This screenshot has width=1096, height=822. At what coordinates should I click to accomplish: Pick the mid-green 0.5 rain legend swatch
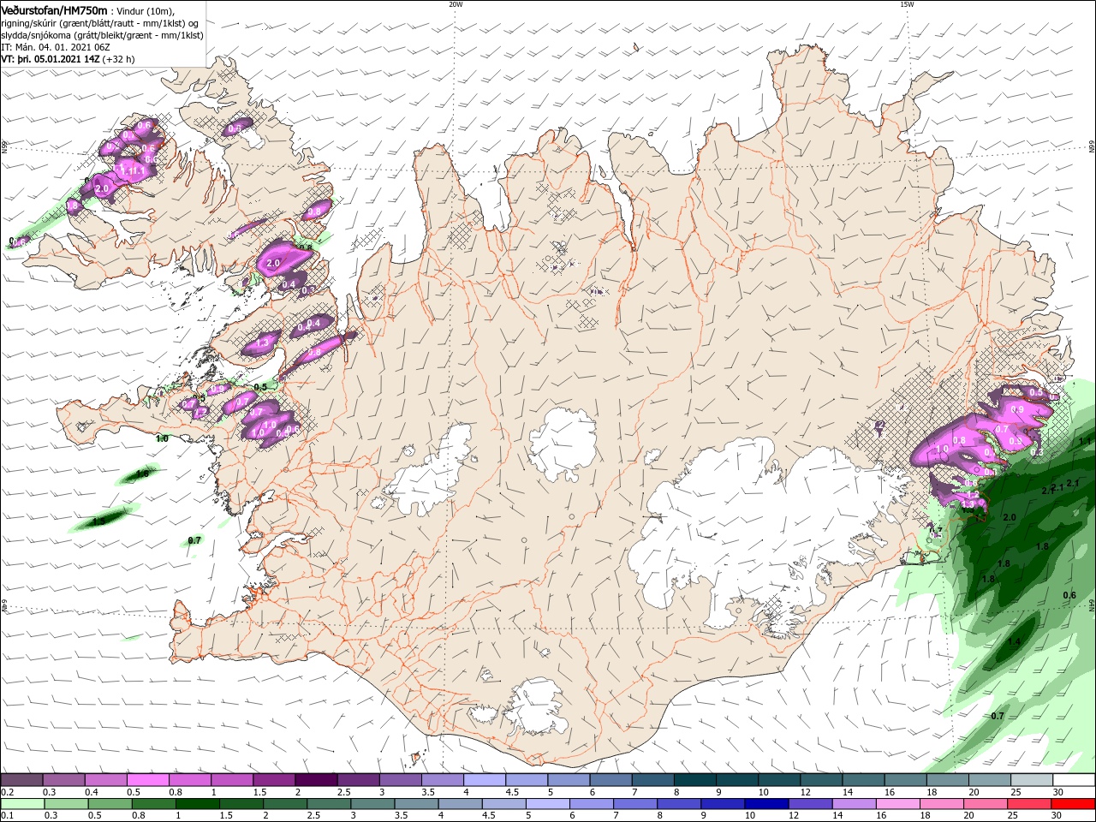110,804
